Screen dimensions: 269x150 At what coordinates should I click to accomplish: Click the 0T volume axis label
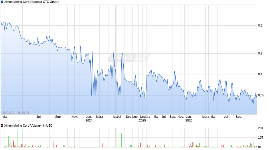point(260,147)
